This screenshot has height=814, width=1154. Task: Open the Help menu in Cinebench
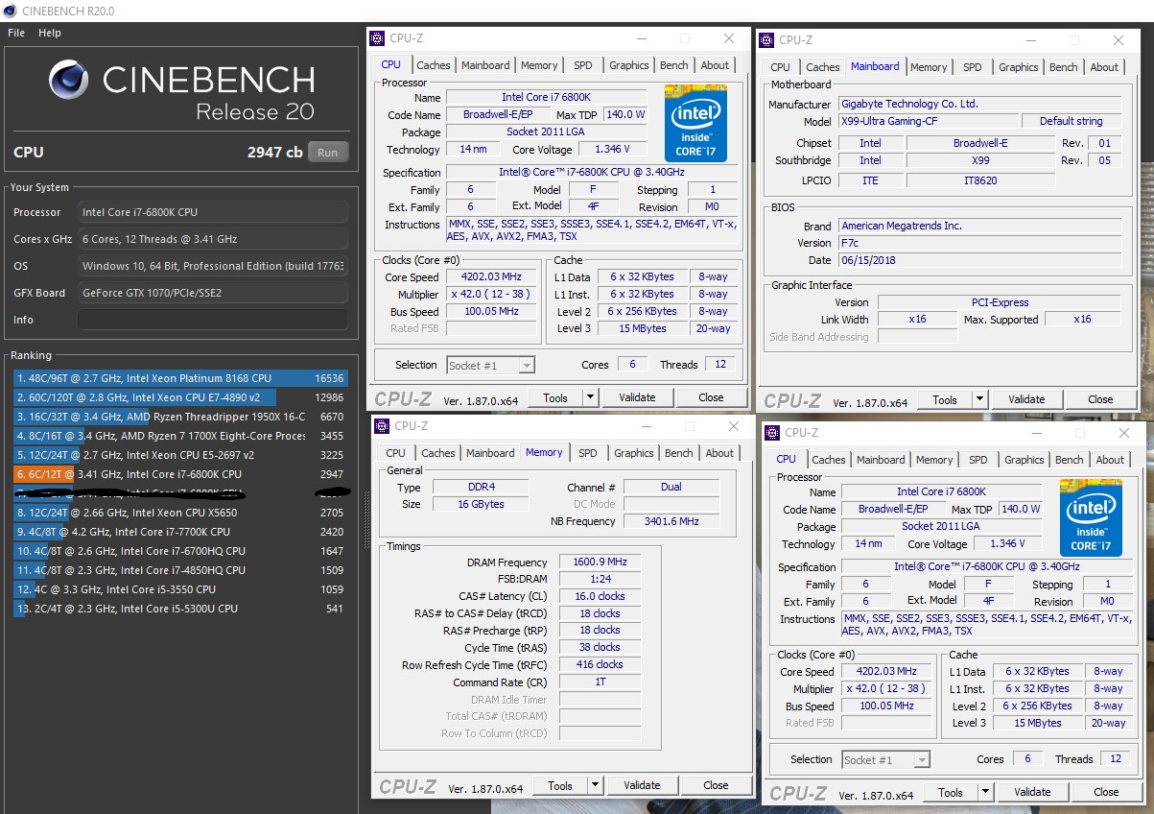click(x=50, y=33)
